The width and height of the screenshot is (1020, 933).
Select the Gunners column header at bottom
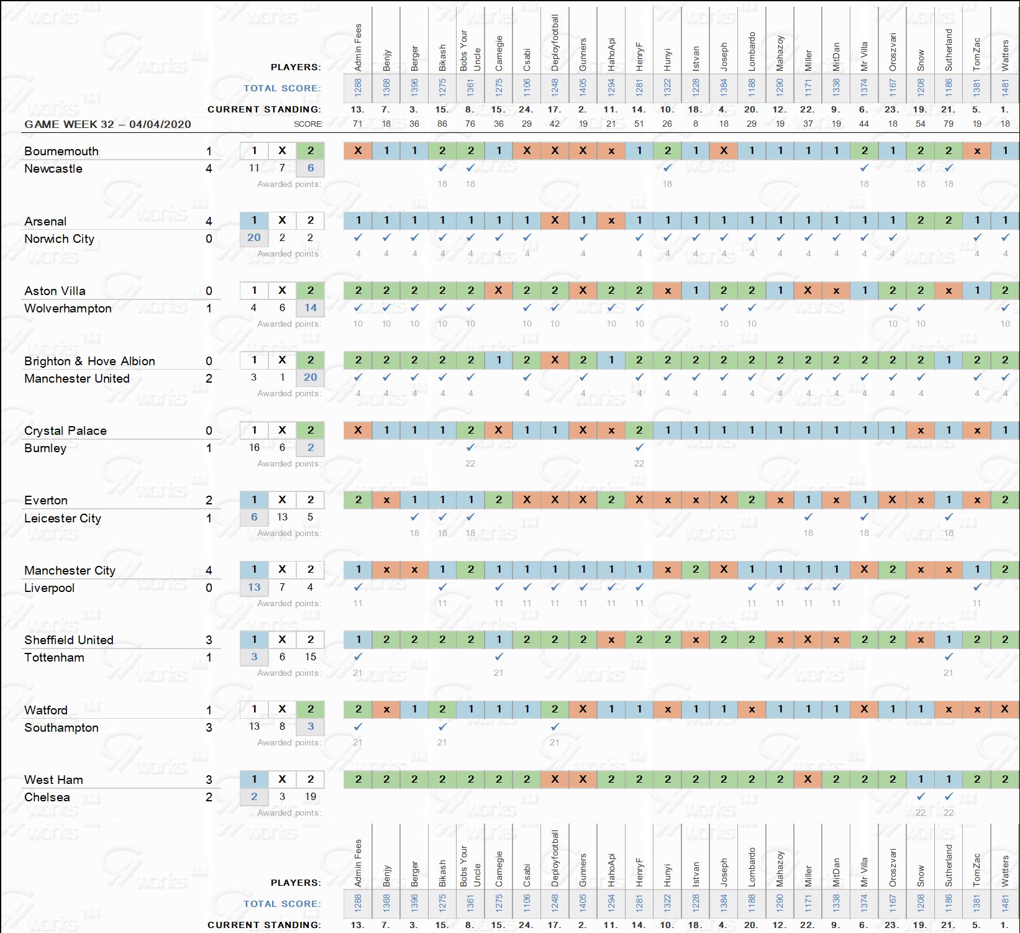[x=583, y=870]
